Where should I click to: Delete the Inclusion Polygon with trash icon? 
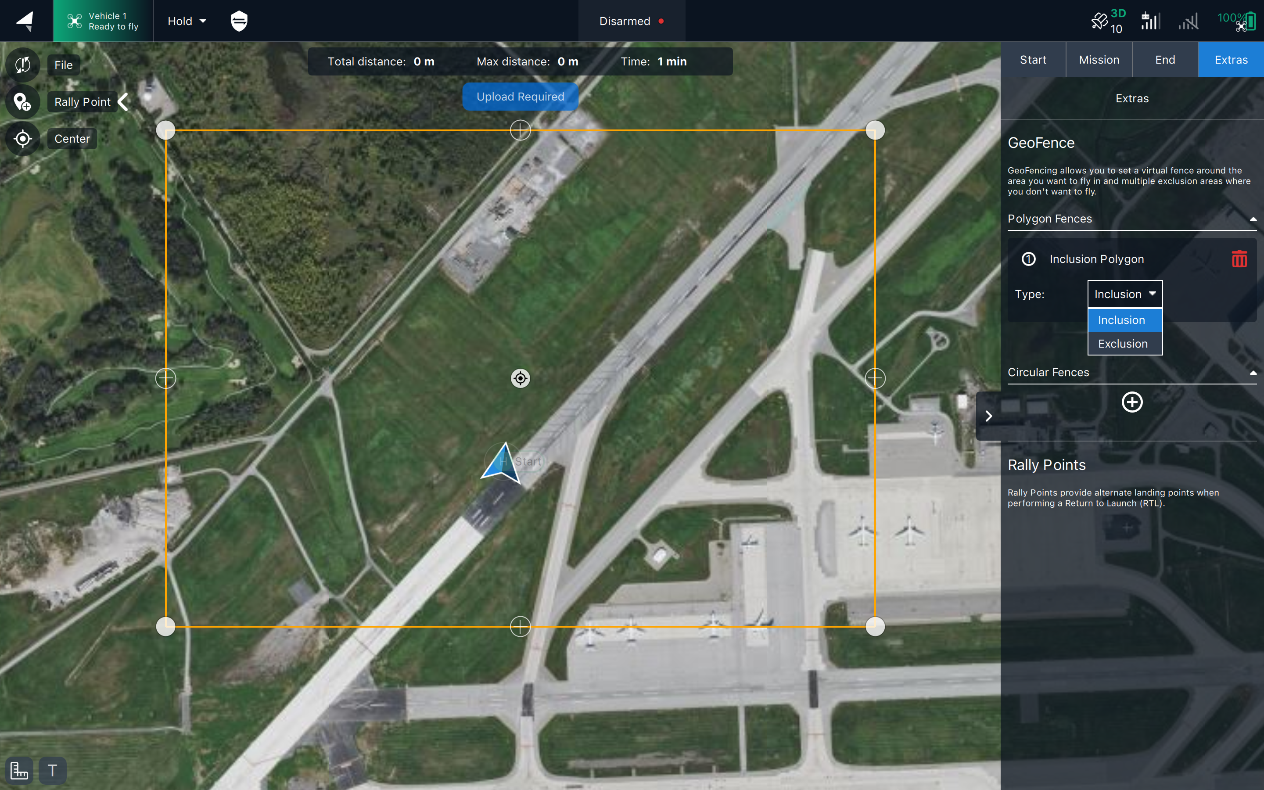tap(1239, 259)
